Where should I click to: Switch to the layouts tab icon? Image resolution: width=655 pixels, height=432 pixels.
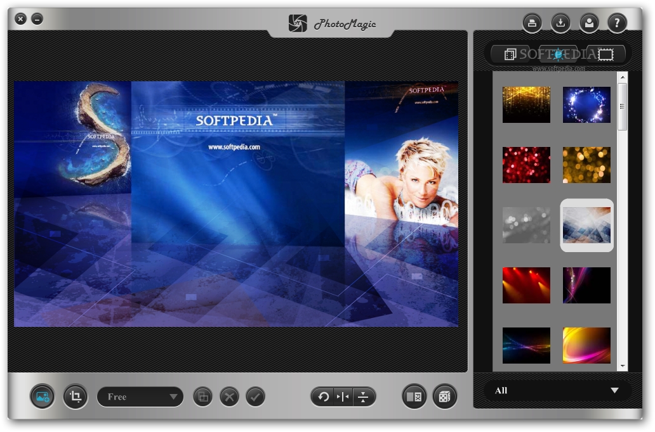coord(510,54)
